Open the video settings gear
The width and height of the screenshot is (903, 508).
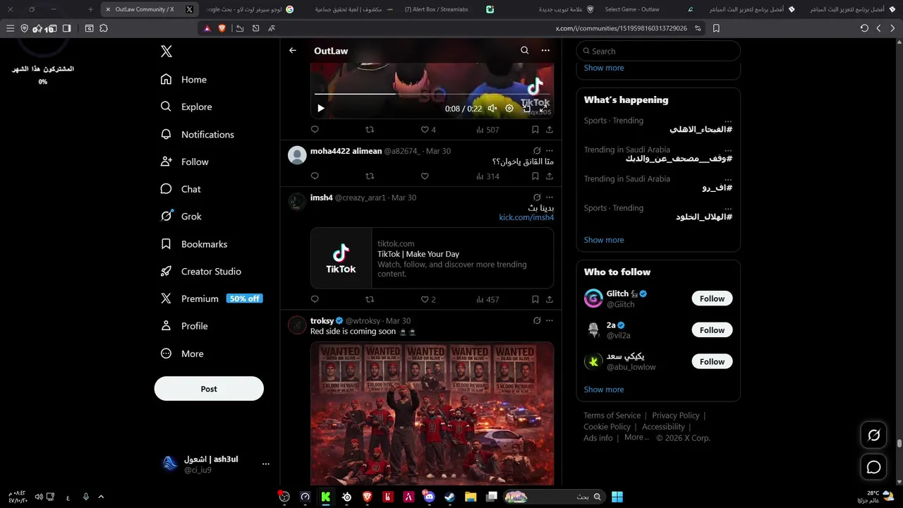coord(509,109)
